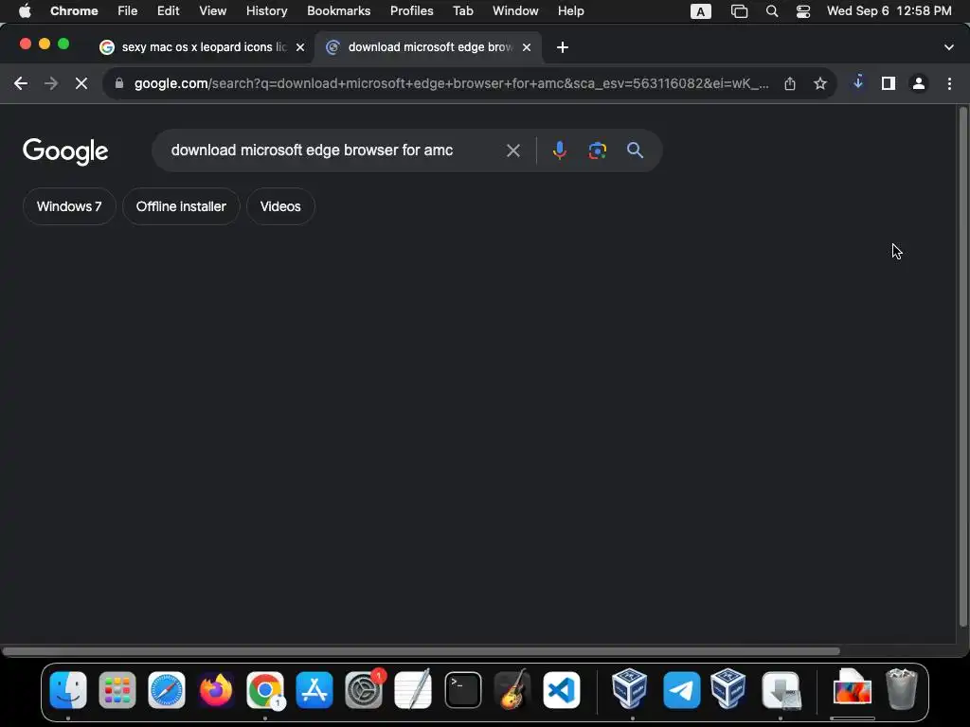
Task: Launch GarageBand from the Dock
Action: click(x=512, y=690)
